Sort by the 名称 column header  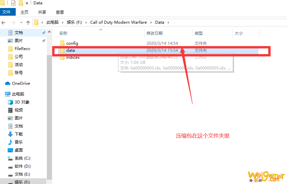coord(63,33)
